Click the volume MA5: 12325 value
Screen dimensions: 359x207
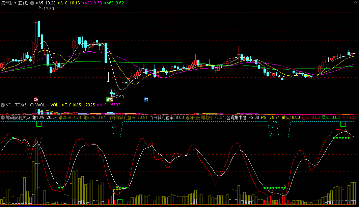tap(84, 105)
